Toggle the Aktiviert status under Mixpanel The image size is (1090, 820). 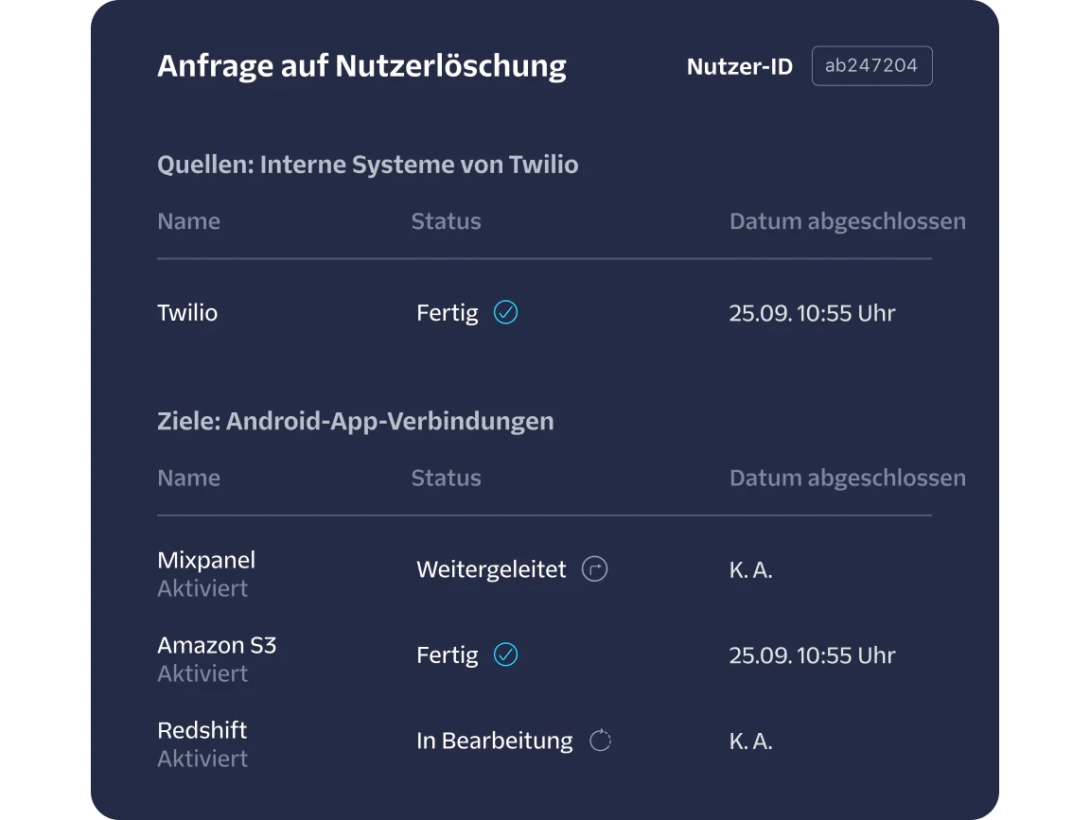pos(202,587)
